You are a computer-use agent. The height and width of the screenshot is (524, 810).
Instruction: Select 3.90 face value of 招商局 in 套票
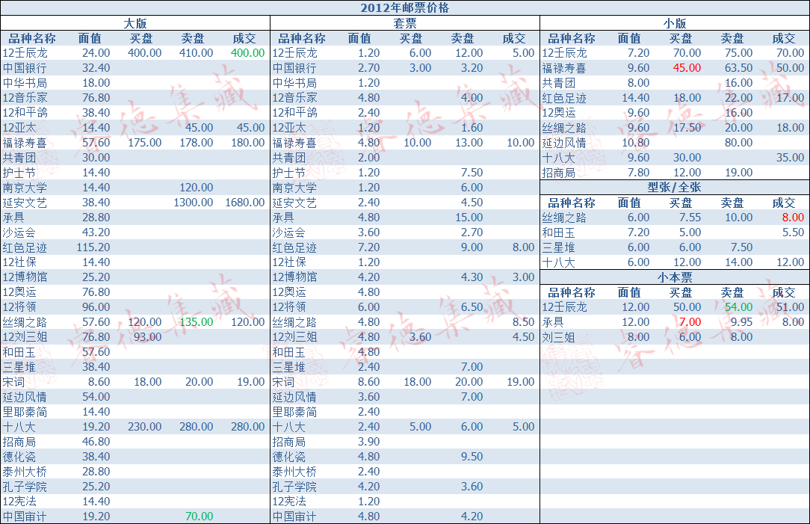pyautogui.click(x=369, y=442)
